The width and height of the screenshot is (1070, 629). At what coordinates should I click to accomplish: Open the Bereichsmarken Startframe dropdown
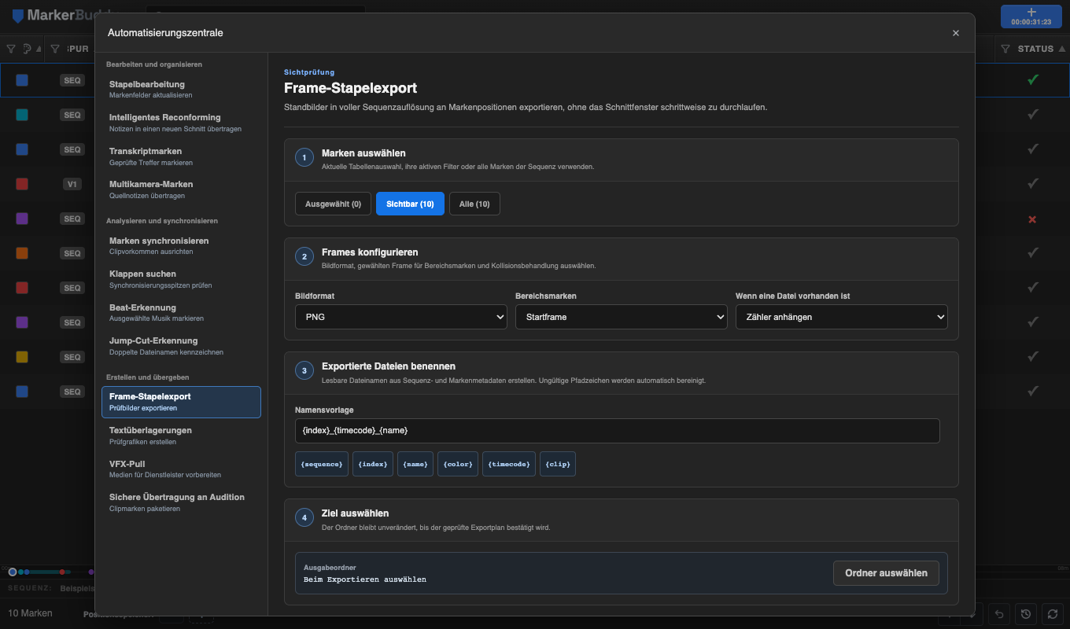click(x=622, y=317)
